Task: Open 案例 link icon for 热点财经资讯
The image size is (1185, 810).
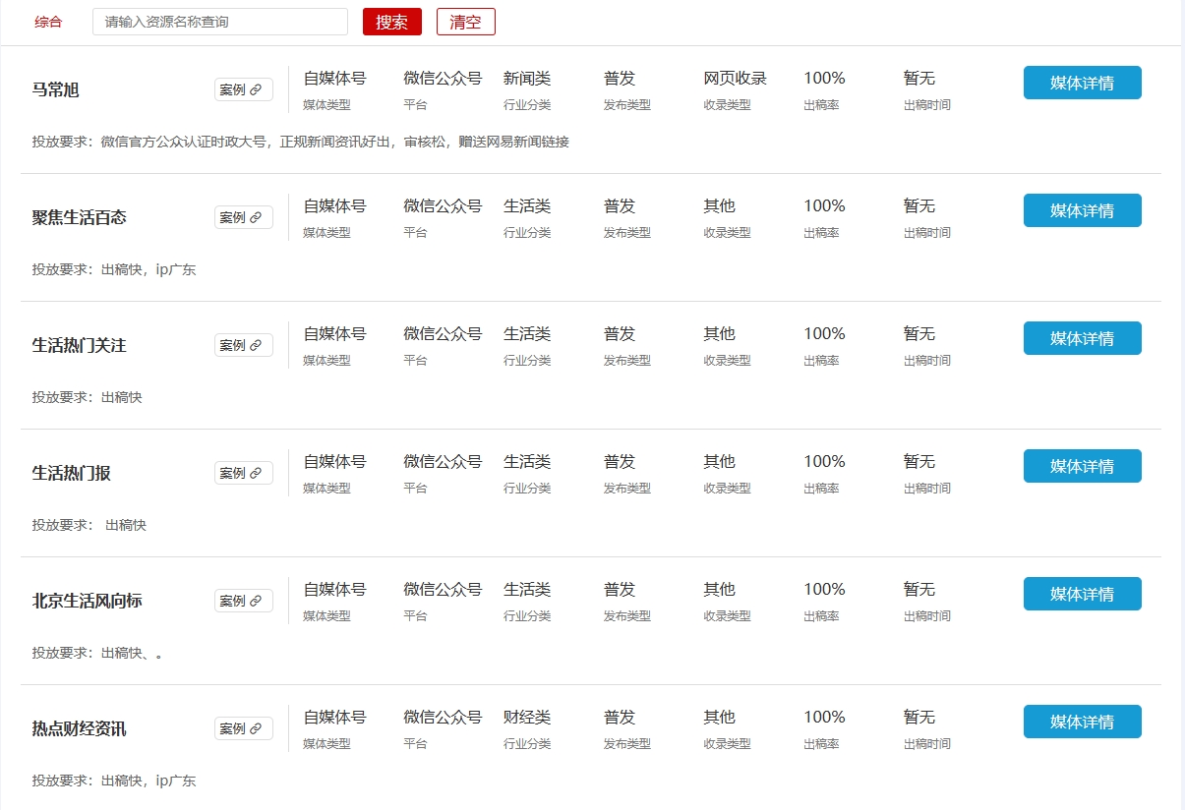Action: point(256,729)
